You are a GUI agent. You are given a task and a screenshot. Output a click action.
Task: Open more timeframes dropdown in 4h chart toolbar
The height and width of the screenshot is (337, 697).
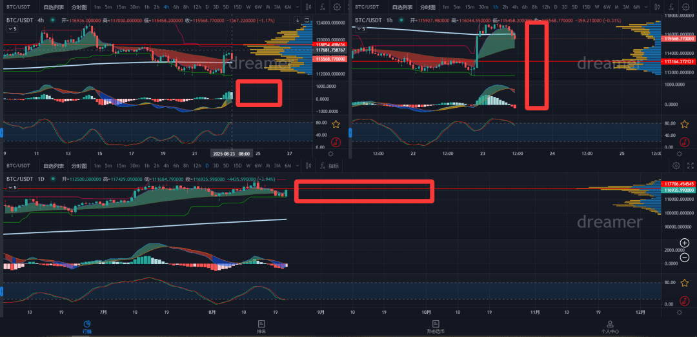click(298, 7)
